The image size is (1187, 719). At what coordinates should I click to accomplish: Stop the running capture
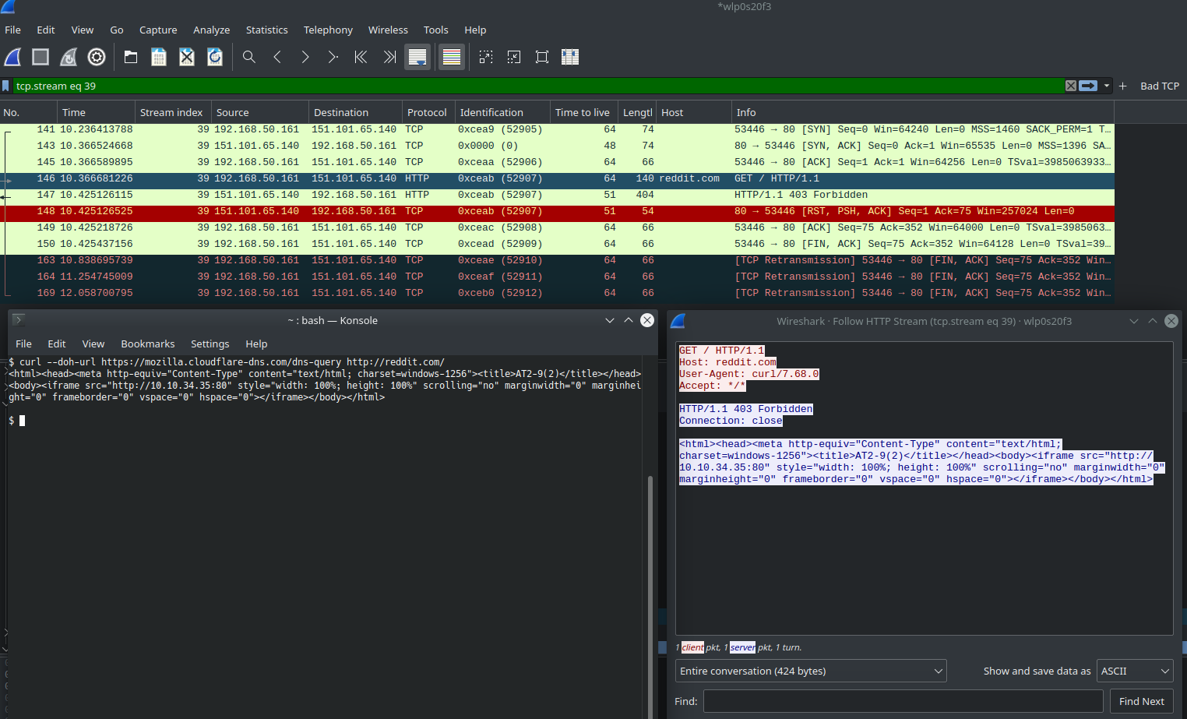tap(40, 57)
